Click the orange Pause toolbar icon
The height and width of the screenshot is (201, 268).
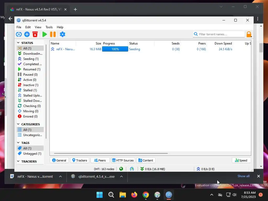53,34
